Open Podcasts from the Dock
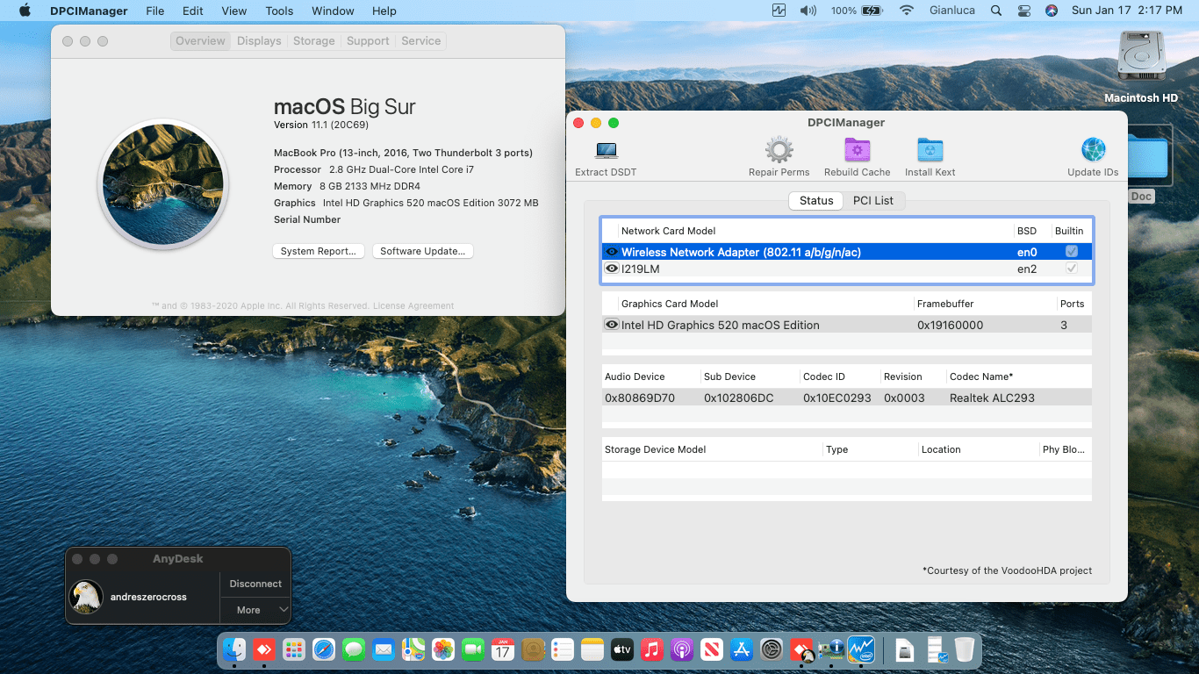Image resolution: width=1199 pixels, height=674 pixels. (x=682, y=649)
